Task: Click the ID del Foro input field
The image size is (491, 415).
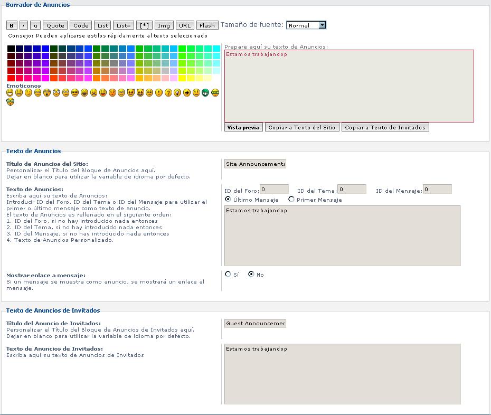Action: (x=274, y=189)
